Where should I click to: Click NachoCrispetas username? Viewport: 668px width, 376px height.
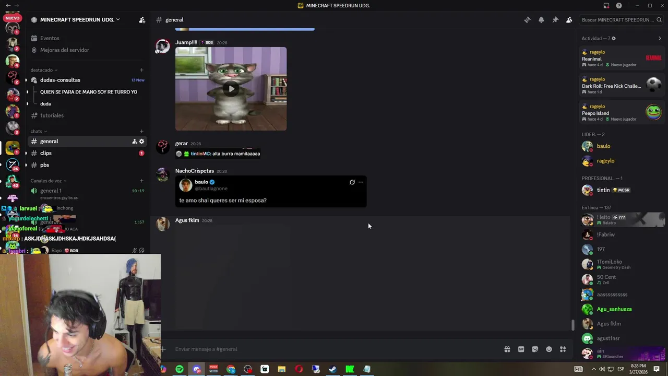coord(195,171)
